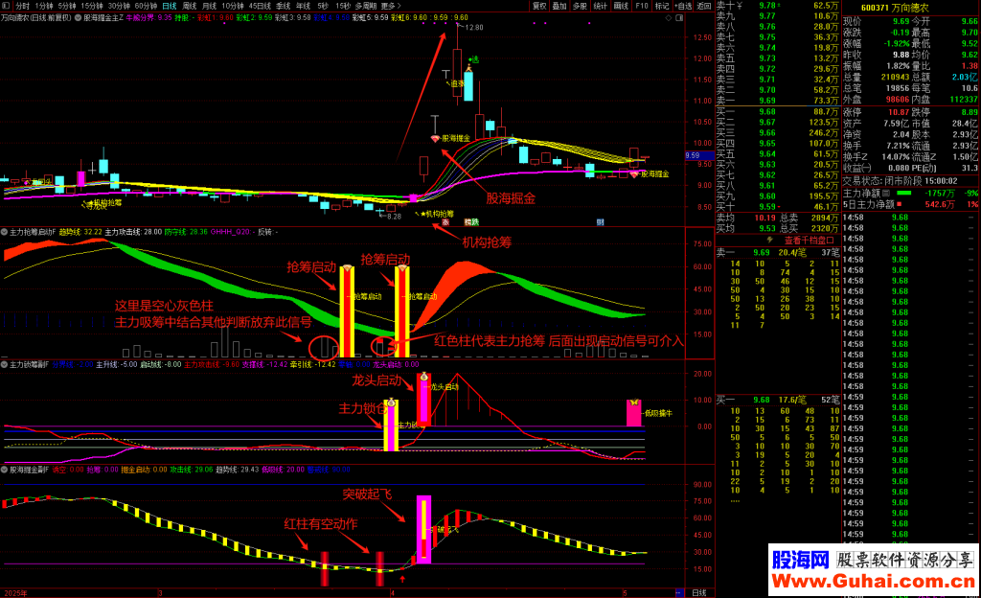Open settings icon of 股海掘金副F indicator
The image size is (981, 598).
coord(4,470)
